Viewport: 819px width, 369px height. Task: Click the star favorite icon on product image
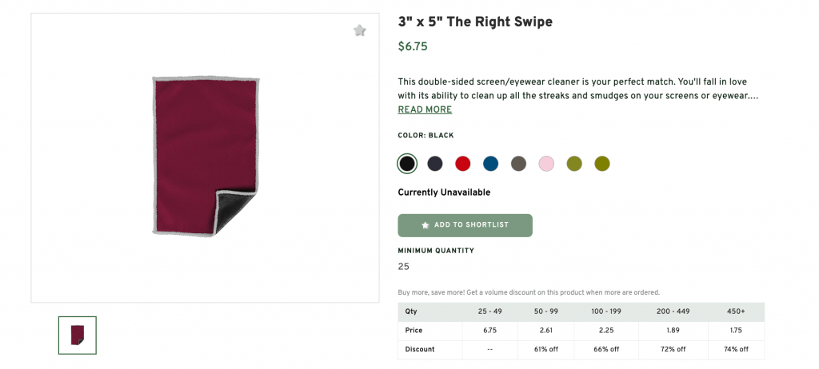coord(360,31)
